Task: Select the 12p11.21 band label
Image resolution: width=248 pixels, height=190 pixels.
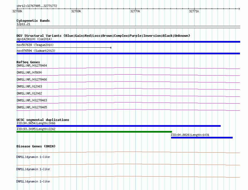Action: tap(23, 24)
